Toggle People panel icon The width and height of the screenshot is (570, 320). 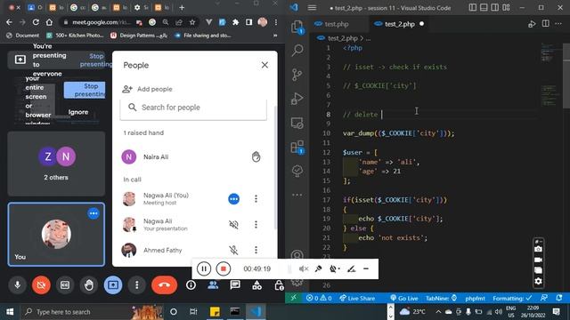tap(213, 285)
